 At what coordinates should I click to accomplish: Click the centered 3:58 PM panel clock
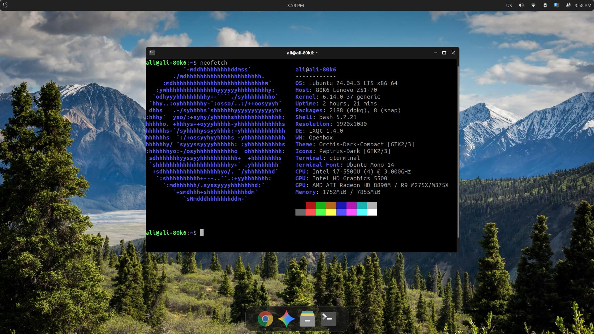295,6
